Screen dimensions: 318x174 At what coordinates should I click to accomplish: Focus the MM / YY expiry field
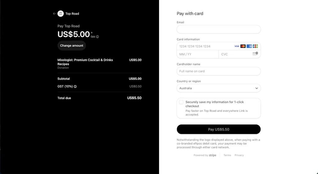click(x=198, y=54)
